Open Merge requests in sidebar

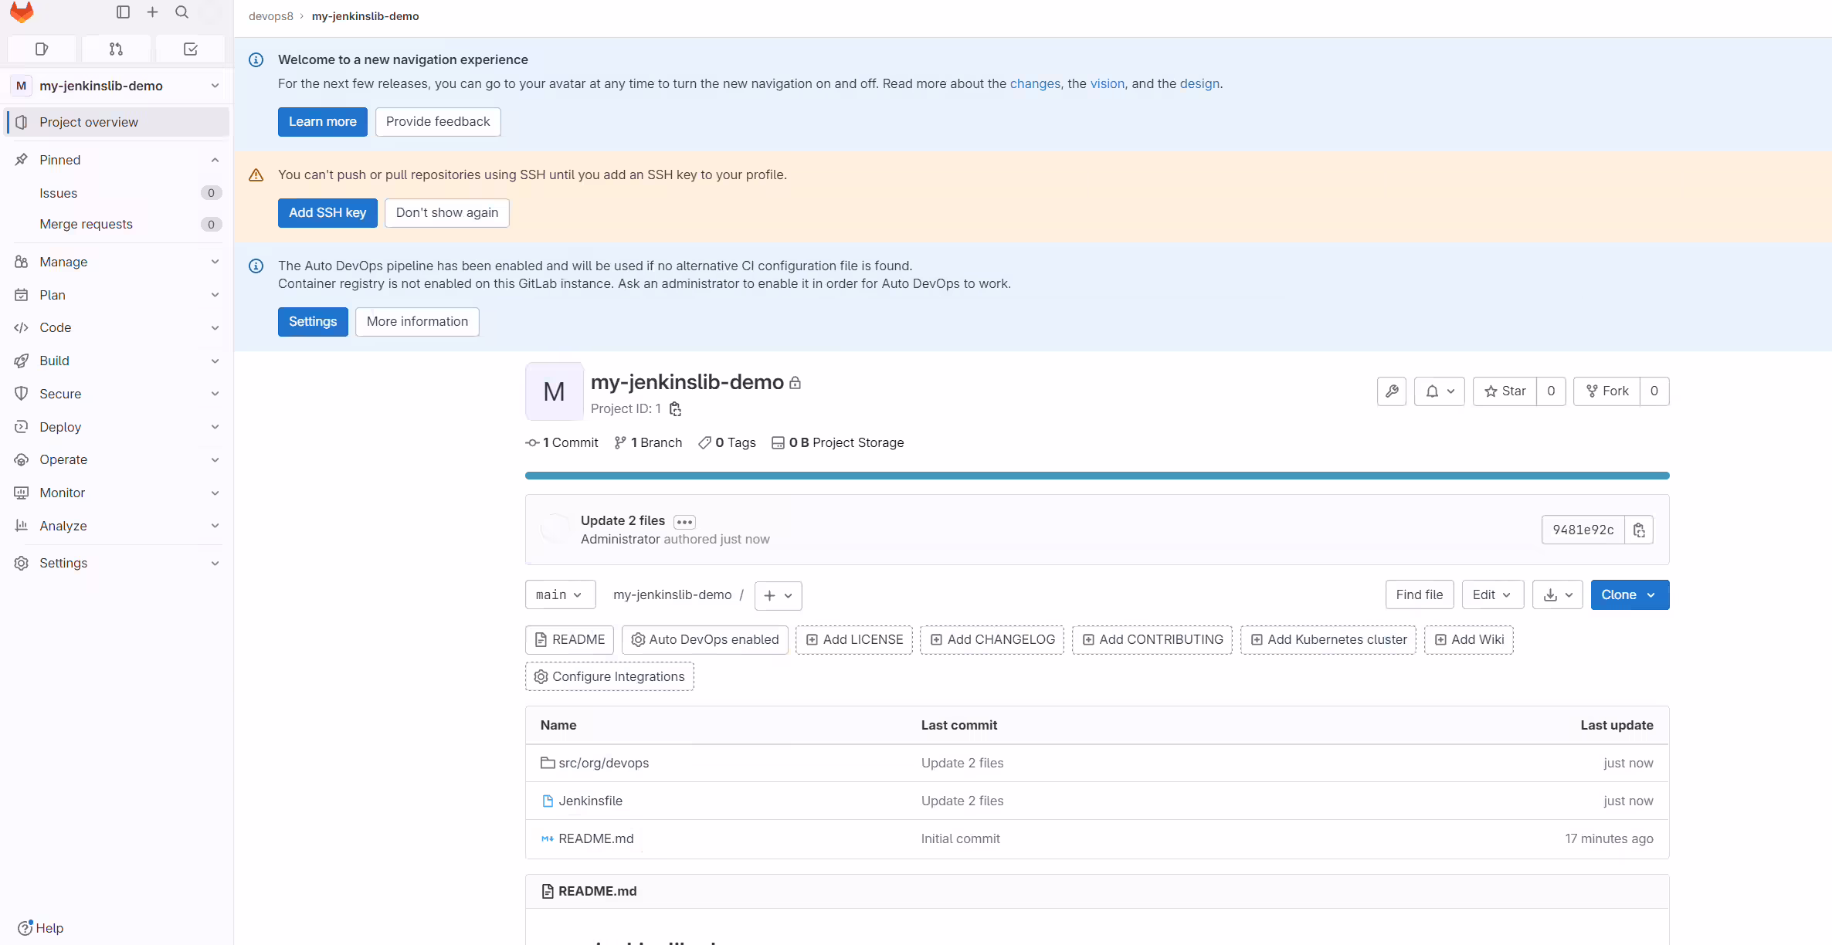tap(117, 224)
